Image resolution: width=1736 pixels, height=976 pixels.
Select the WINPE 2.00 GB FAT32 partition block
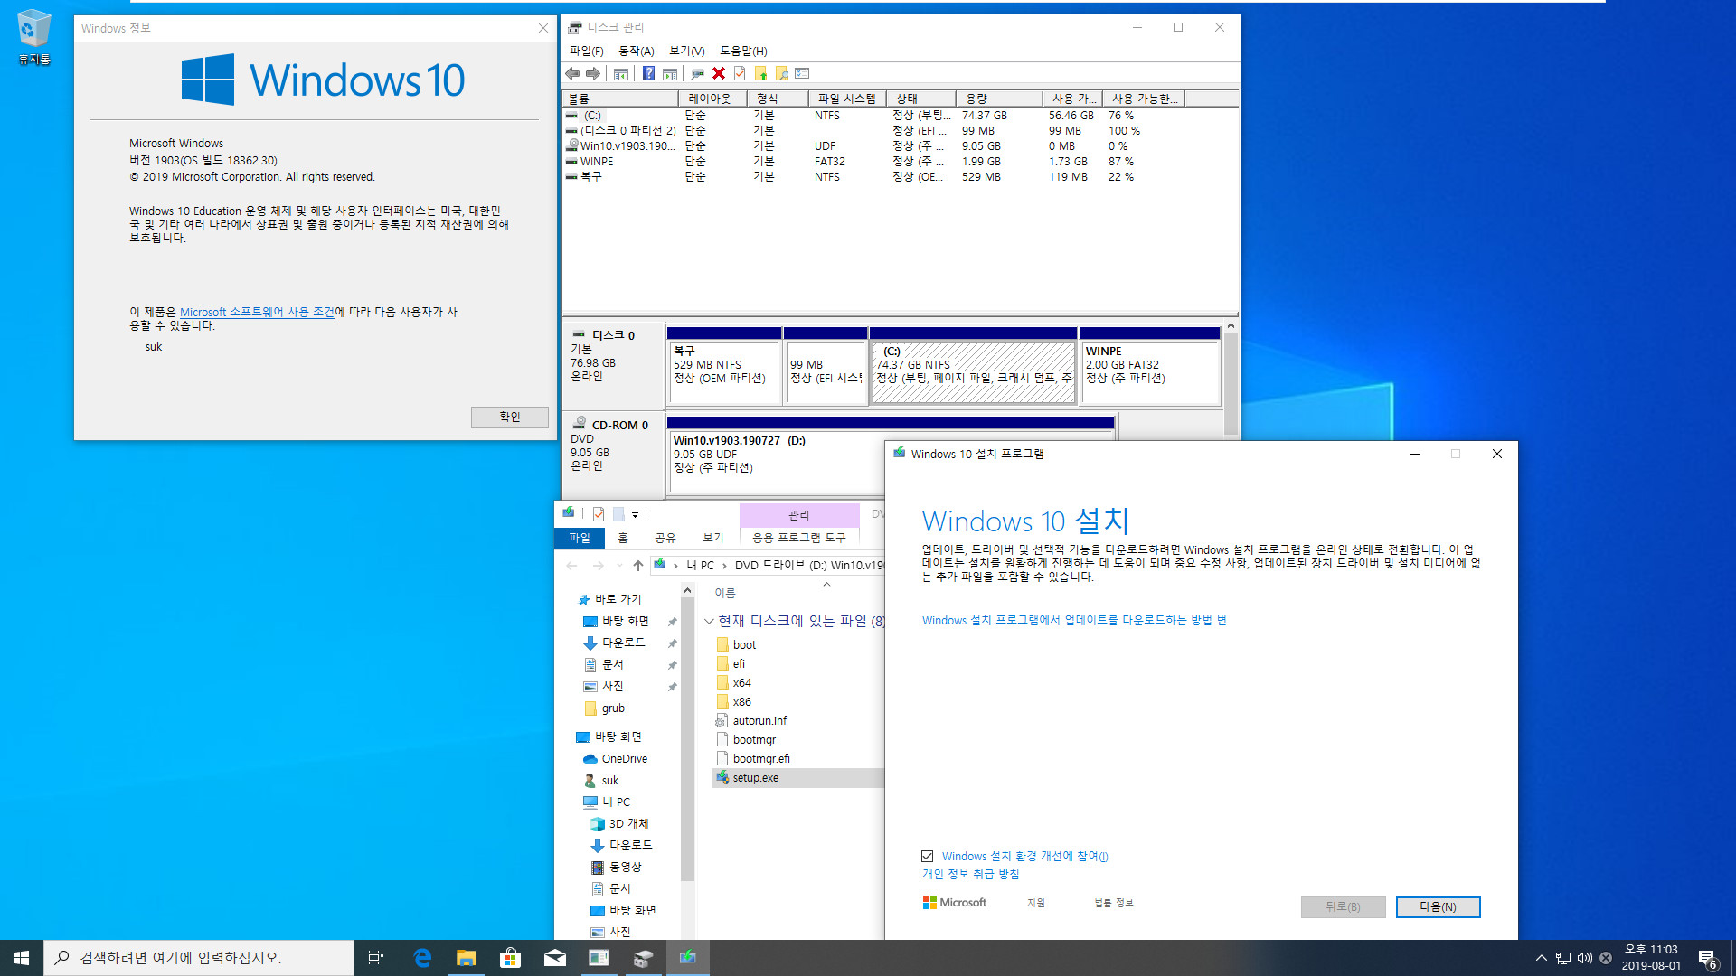1150,365
